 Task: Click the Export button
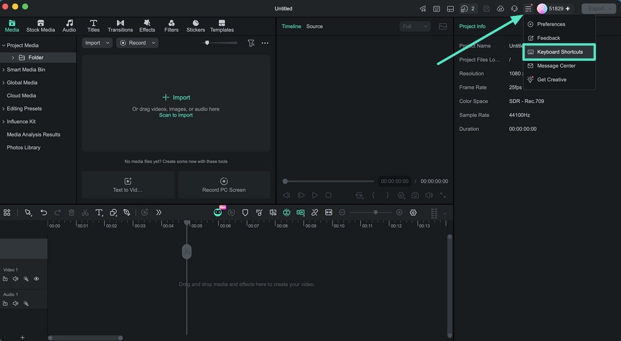(x=599, y=9)
